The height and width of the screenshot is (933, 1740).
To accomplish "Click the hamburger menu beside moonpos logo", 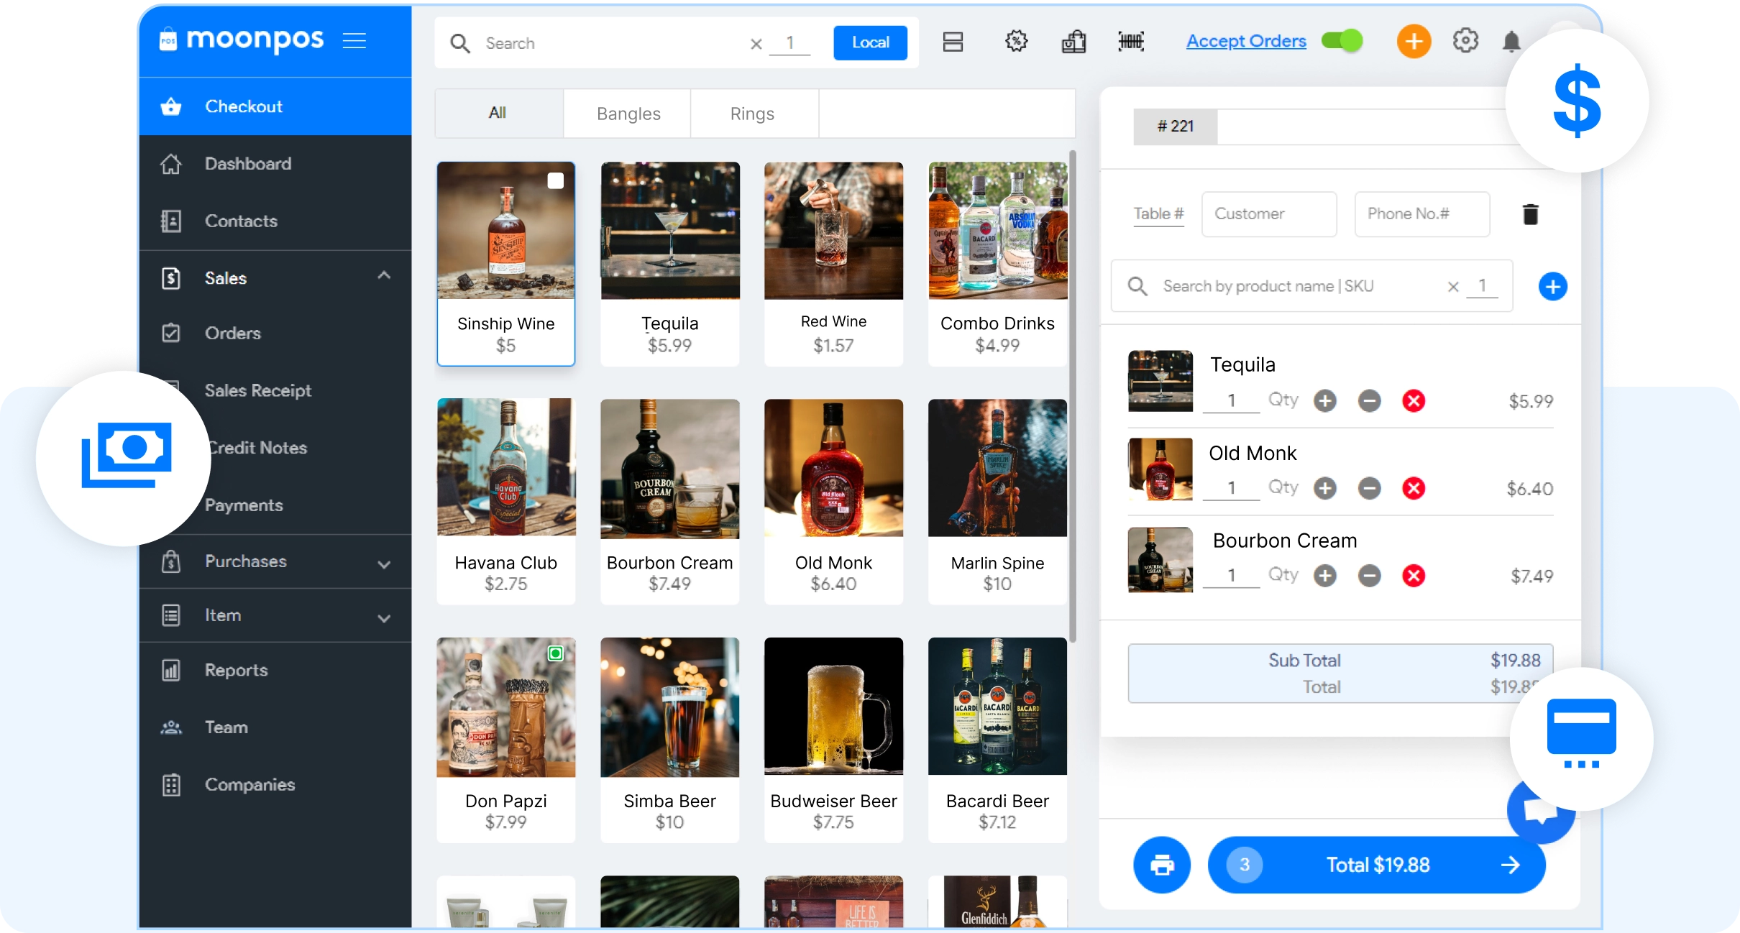I will 354,41.
